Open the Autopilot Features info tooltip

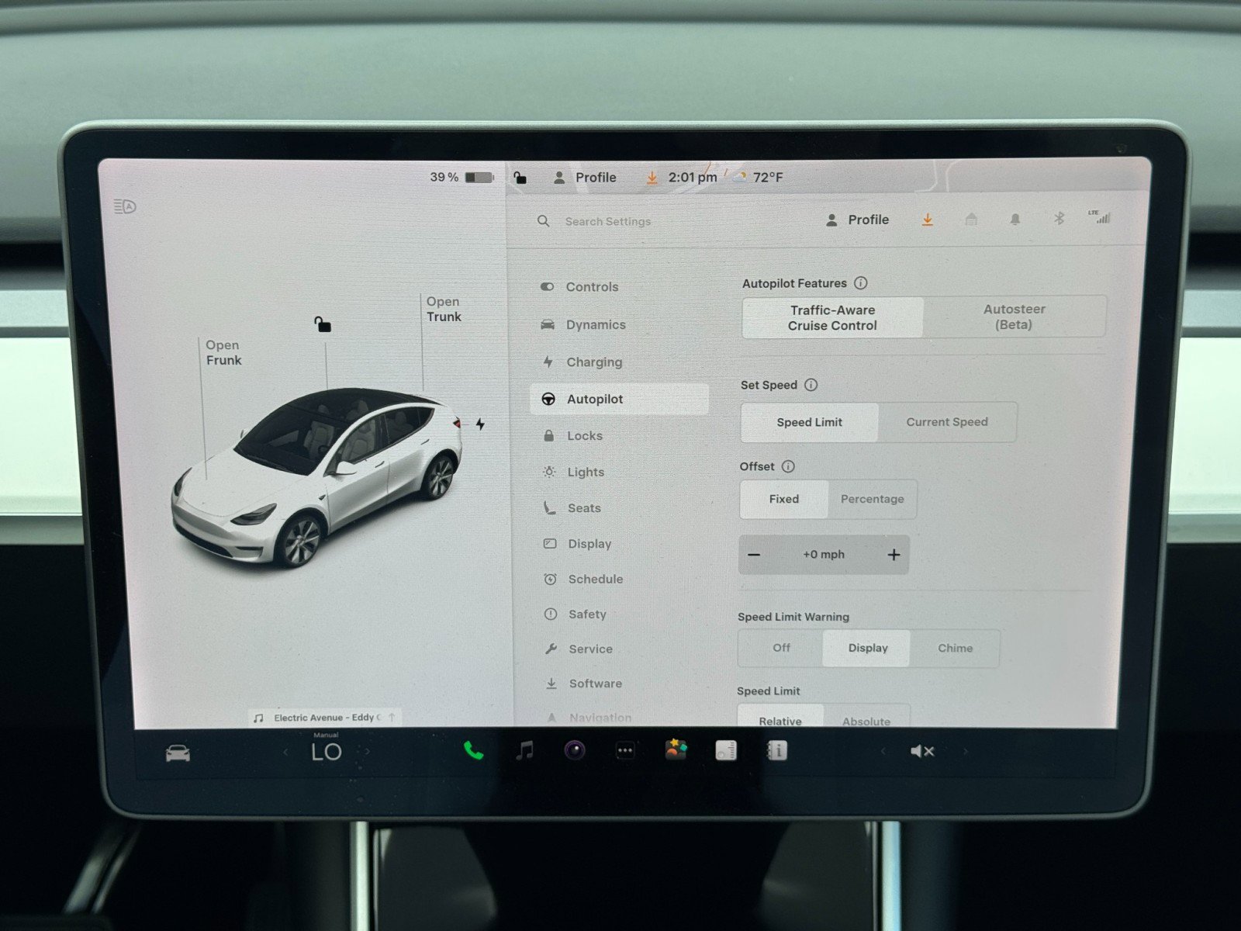pos(860,283)
